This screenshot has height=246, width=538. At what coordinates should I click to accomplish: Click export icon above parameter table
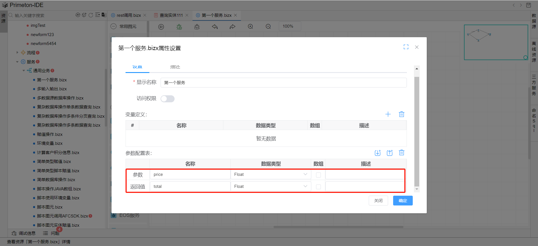coord(389,153)
